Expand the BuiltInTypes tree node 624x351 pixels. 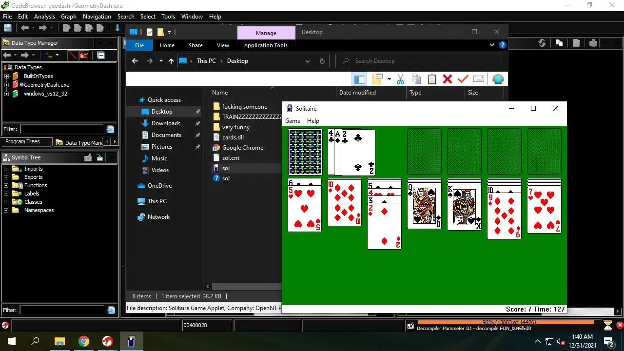(7, 76)
